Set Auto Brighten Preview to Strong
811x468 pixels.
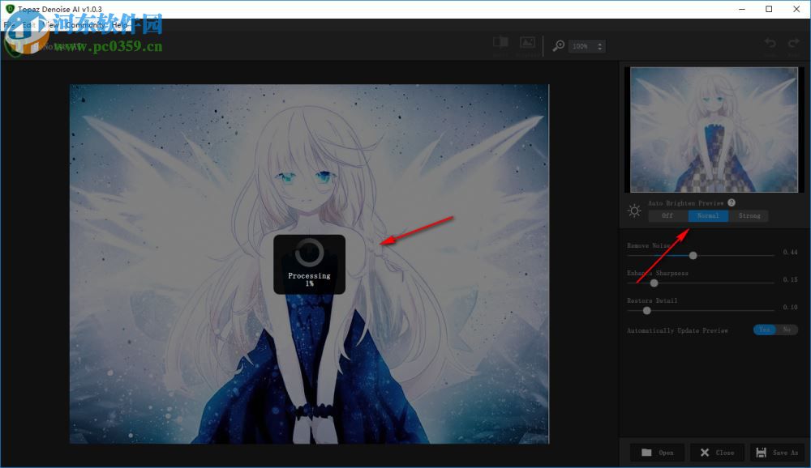click(x=749, y=215)
